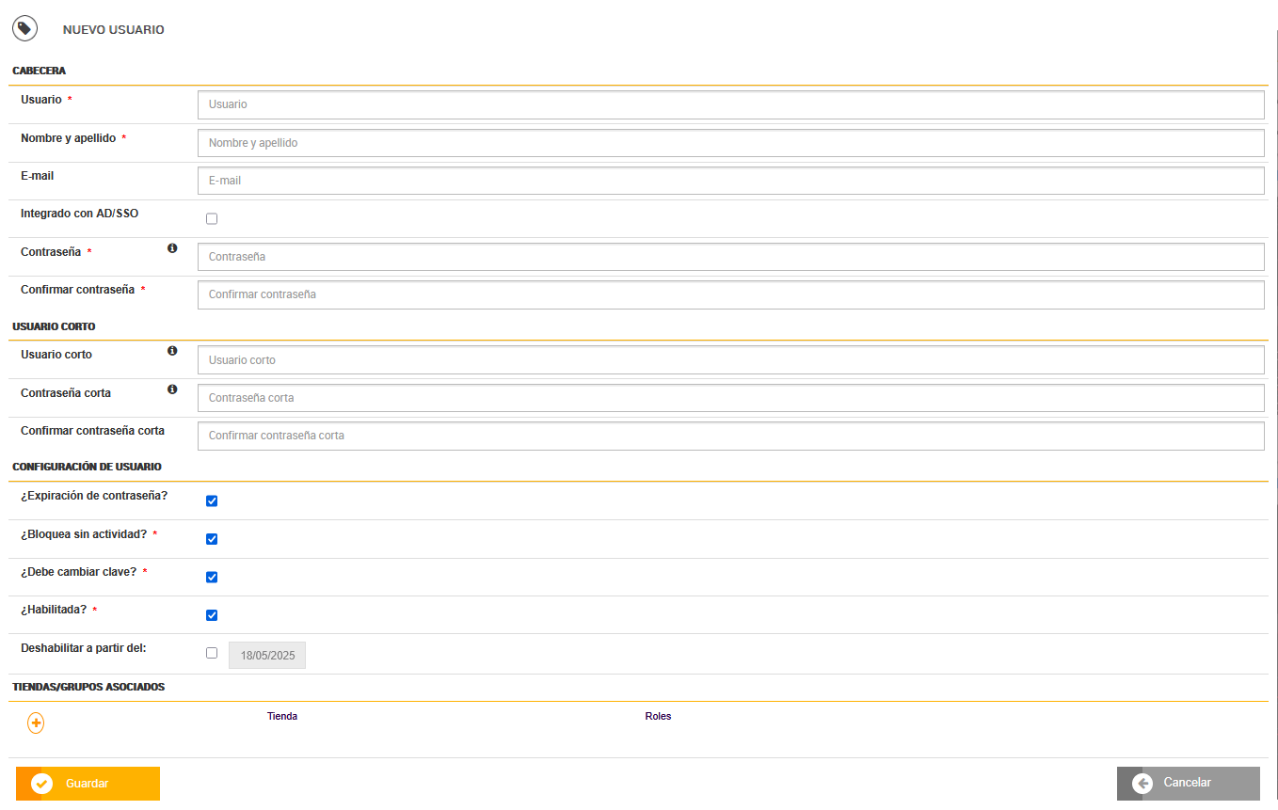Click into the E-mail field
Viewport: 1278px width, 810px height.
pyautogui.click(x=731, y=181)
